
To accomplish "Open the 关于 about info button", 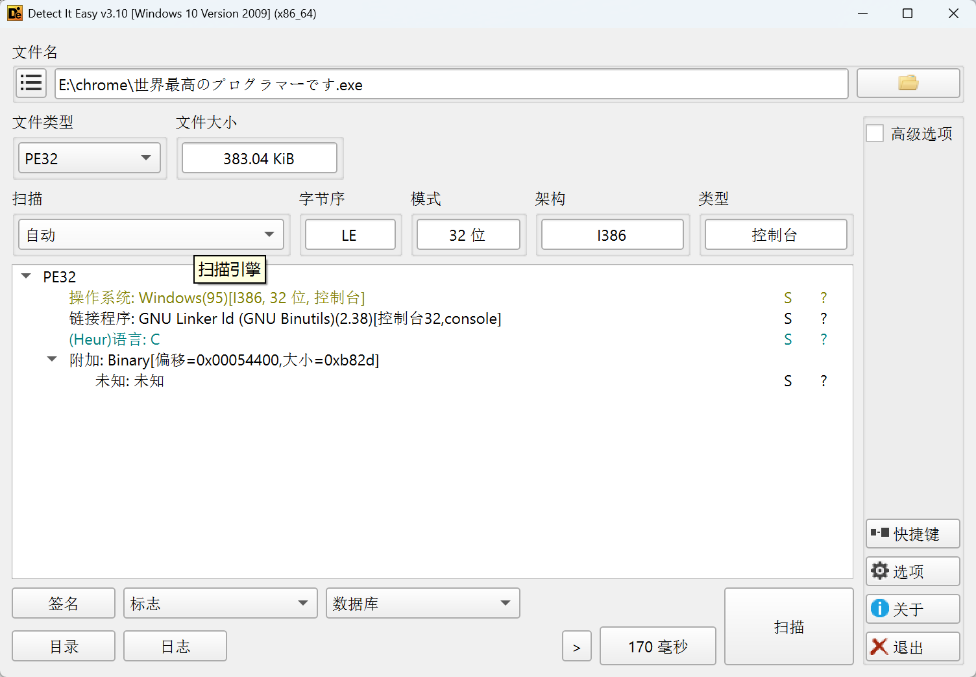I will click(x=912, y=609).
